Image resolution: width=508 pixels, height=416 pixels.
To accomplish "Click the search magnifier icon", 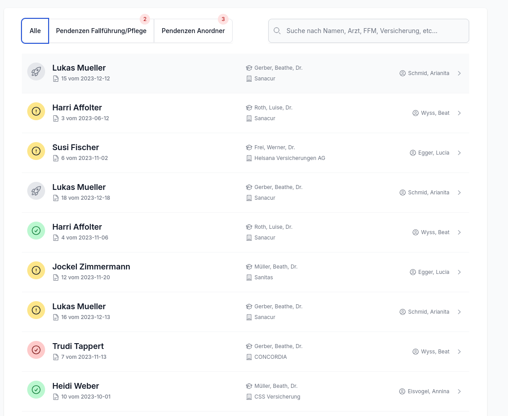I will [x=277, y=31].
